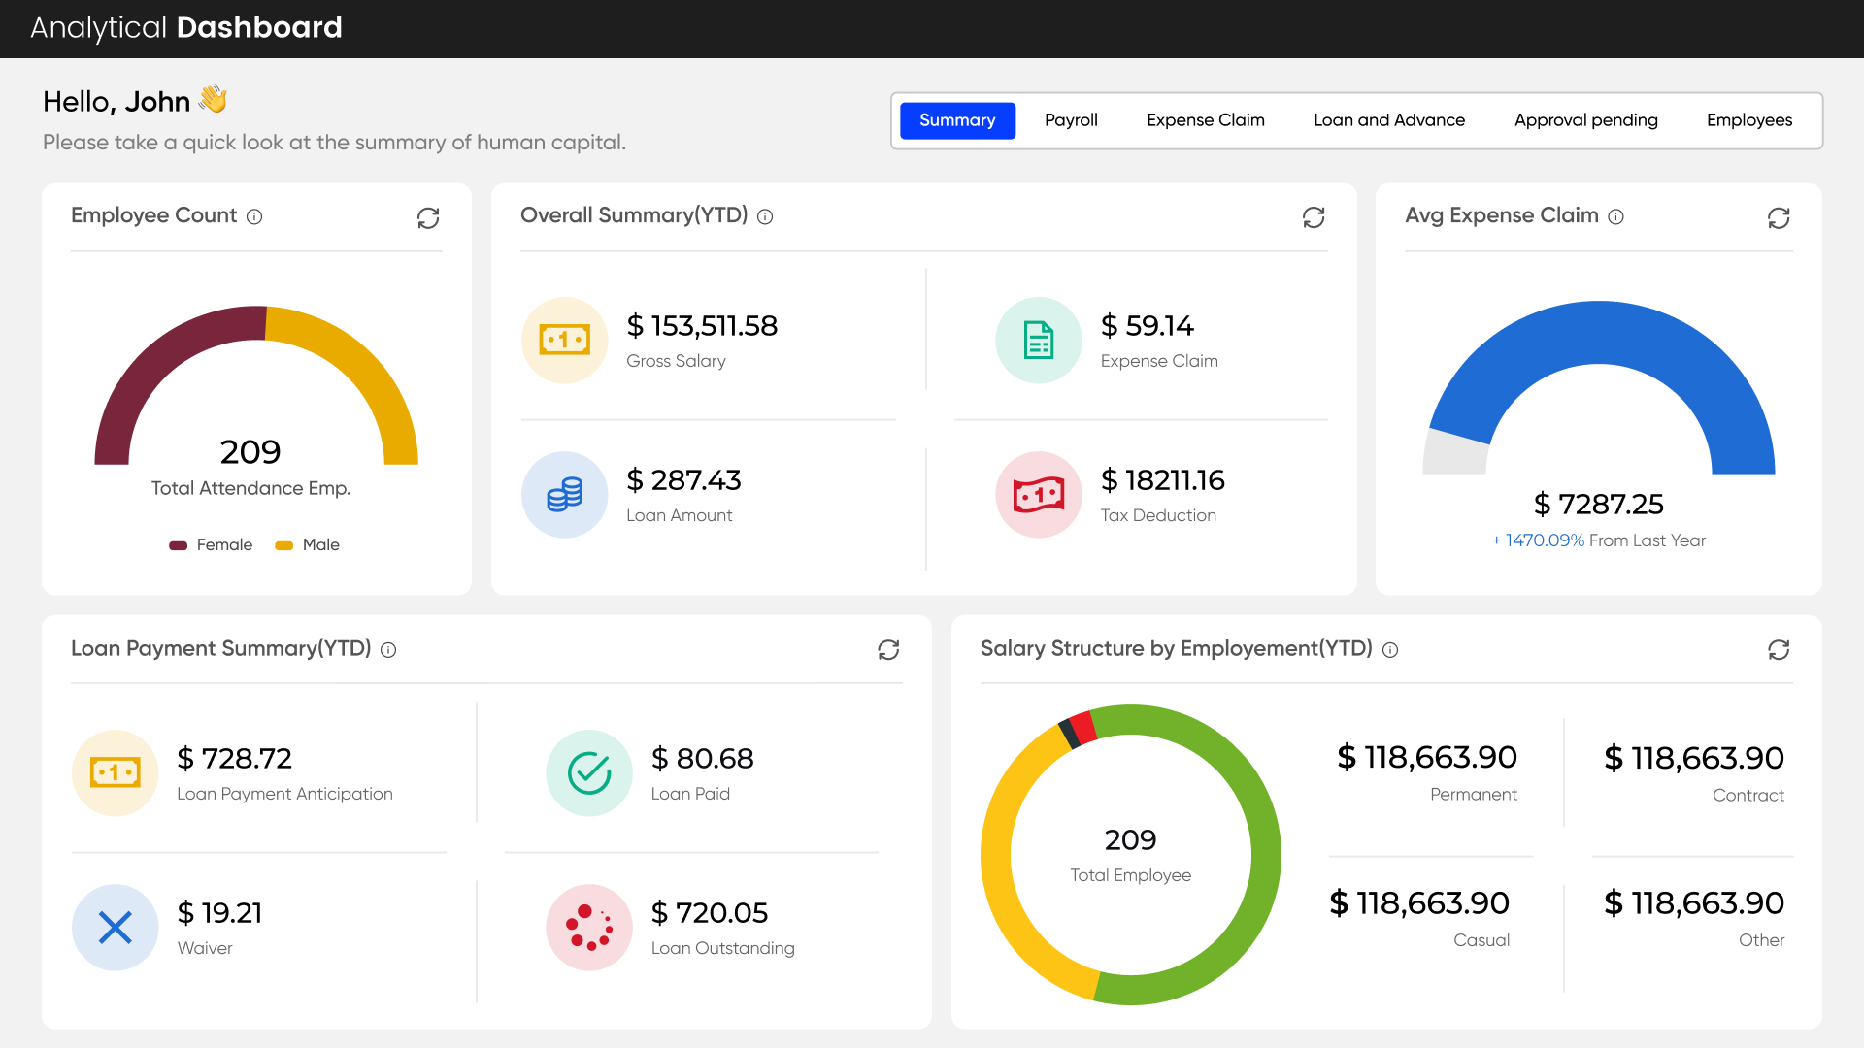Image resolution: width=1864 pixels, height=1048 pixels.
Task: Toggle the Male legend entry
Action: (308, 545)
